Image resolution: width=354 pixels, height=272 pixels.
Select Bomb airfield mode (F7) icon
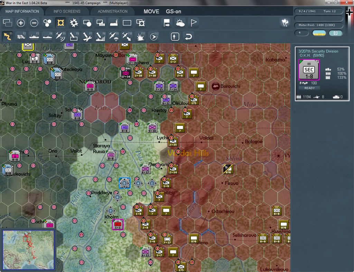(x=87, y=36)
